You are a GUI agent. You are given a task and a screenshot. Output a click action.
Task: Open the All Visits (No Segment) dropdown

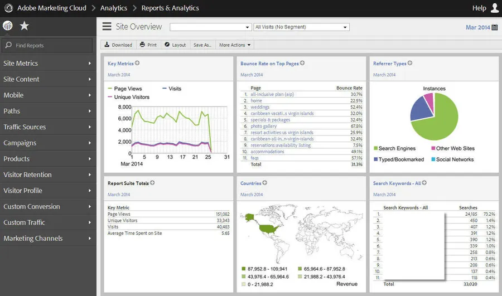[x=301, y=27]
